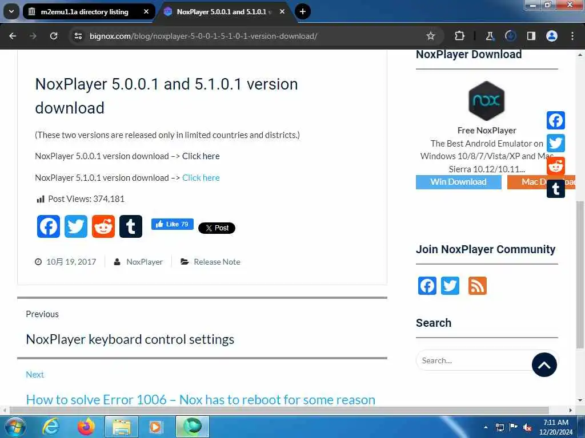Click here link for 5.1.0.1 download
Screen dimensions: 585x438
pos(201,178)
